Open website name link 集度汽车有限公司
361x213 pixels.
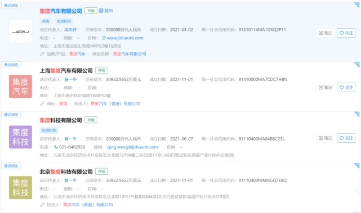(130, 54)
